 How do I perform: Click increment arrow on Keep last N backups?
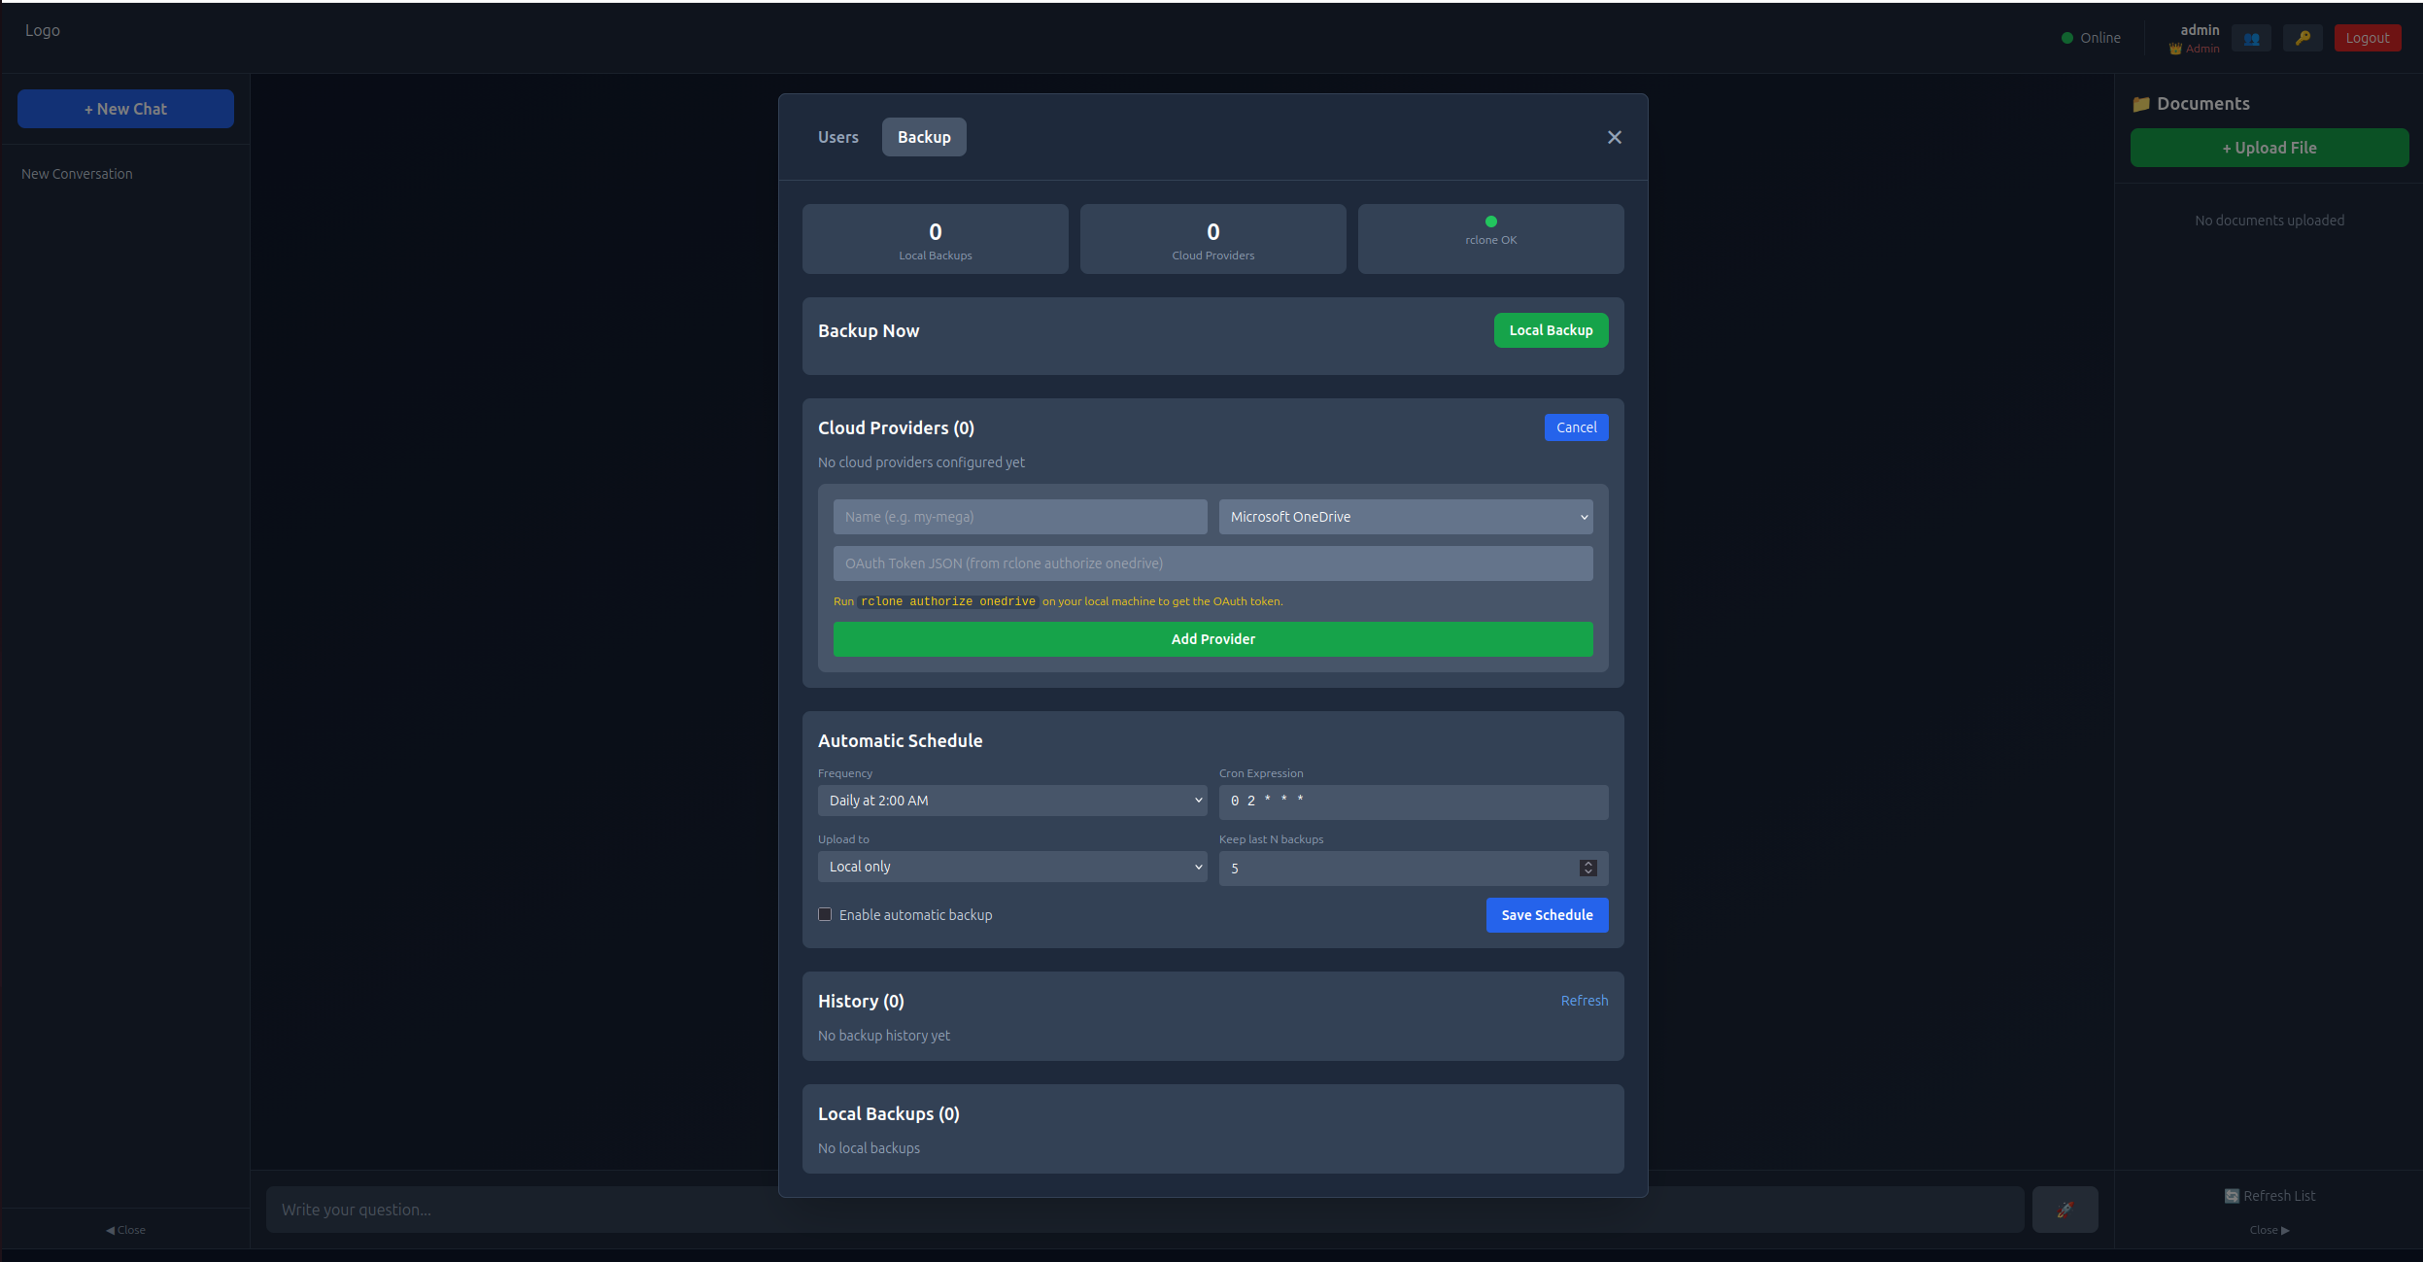(1588, 863)
